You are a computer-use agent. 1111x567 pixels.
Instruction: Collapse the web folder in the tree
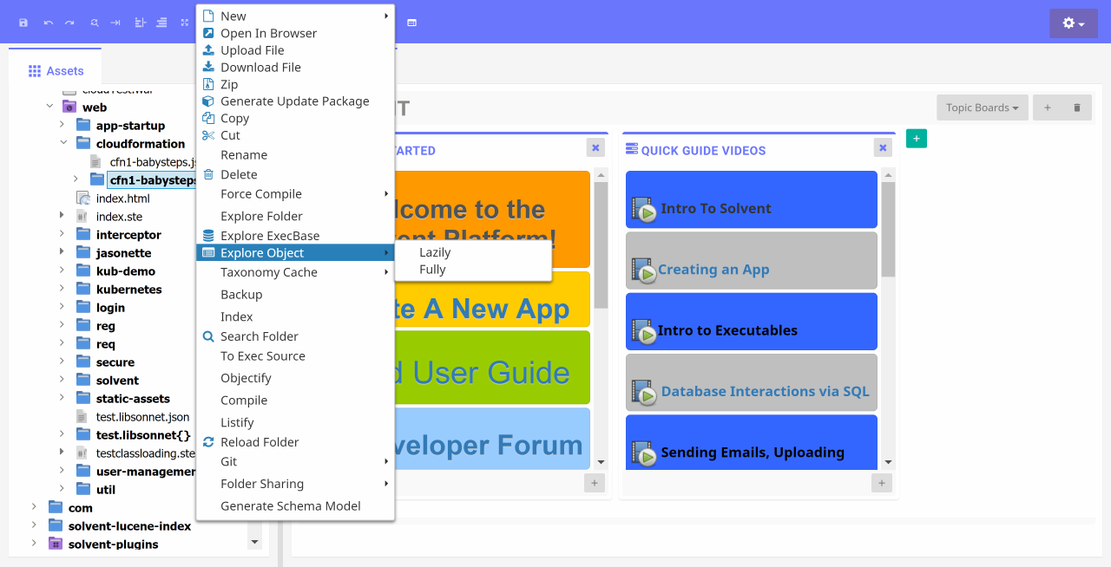click(x=49, y=108)
